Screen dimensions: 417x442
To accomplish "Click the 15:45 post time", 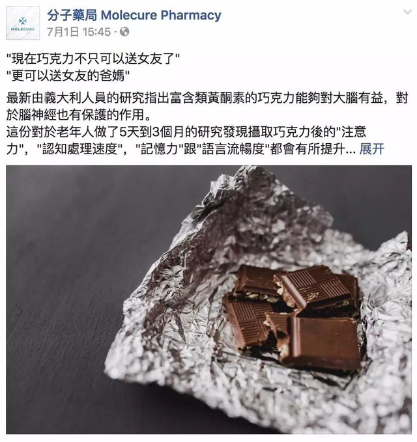I will pyautogui.click(x=97, y=32).
